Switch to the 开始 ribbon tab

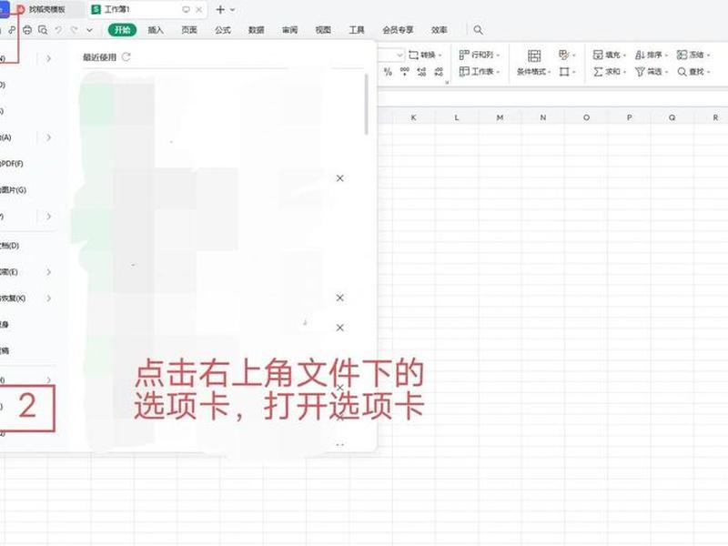pyautogui.click(x=122, y=30)
